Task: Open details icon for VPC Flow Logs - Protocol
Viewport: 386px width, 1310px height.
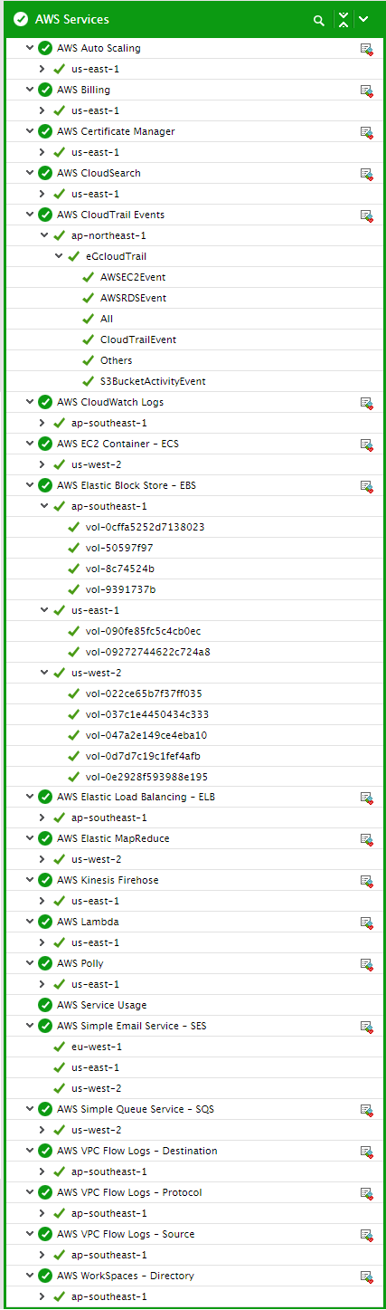Action: [367, 1193]
